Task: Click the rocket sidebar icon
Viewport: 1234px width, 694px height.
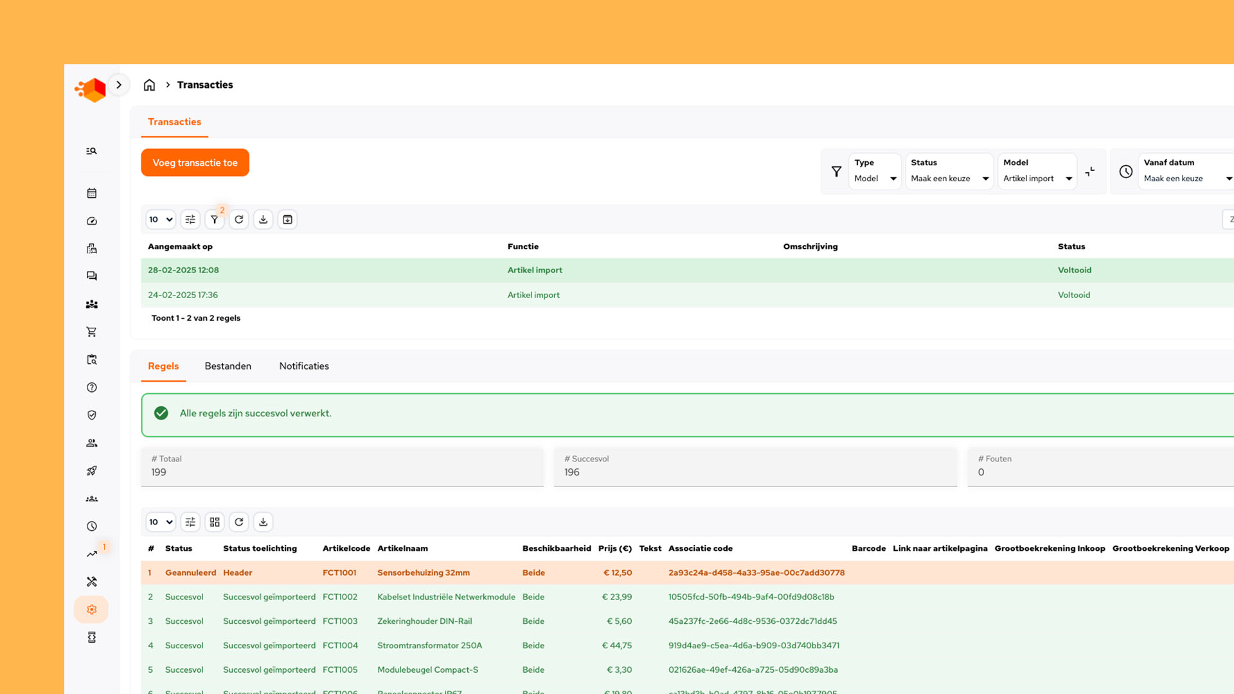Action: point(91,471)
